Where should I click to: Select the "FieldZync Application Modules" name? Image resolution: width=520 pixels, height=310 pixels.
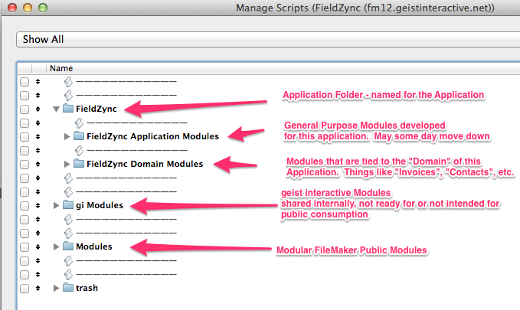tap(153, 136)
